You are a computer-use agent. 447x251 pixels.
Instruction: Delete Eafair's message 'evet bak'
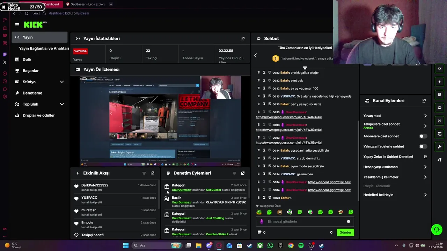[x=259, y=81]
